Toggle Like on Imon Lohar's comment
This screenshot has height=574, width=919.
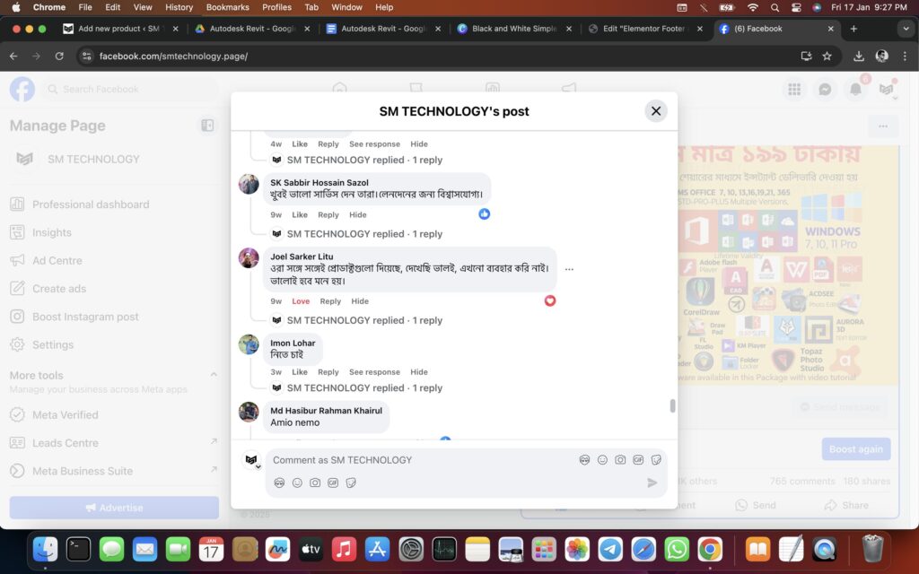click(x=300, y=372)
